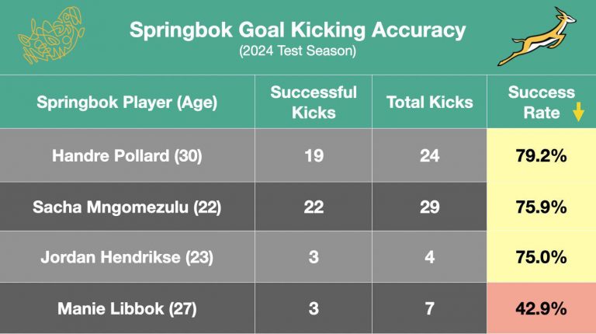This screenshot has width=596, height=334.
Task: Click the yellow 79.2% success rate cell
Action: (541, 155)
